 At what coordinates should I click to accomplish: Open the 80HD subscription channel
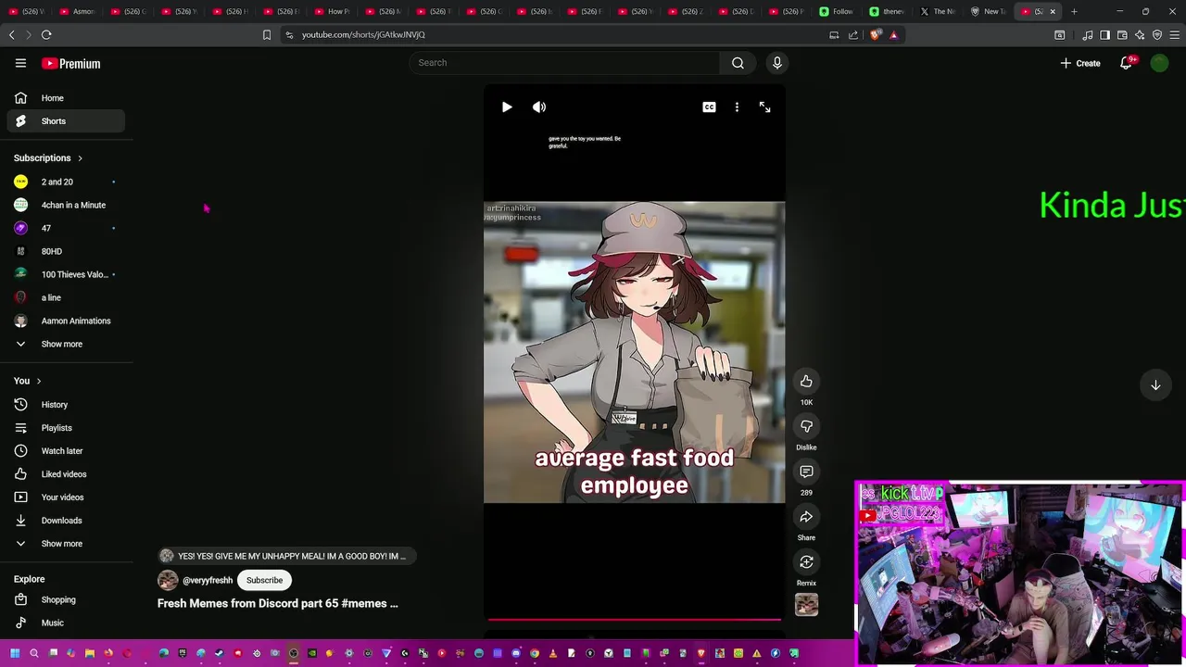pyautogui.click(x=66, y=251)
